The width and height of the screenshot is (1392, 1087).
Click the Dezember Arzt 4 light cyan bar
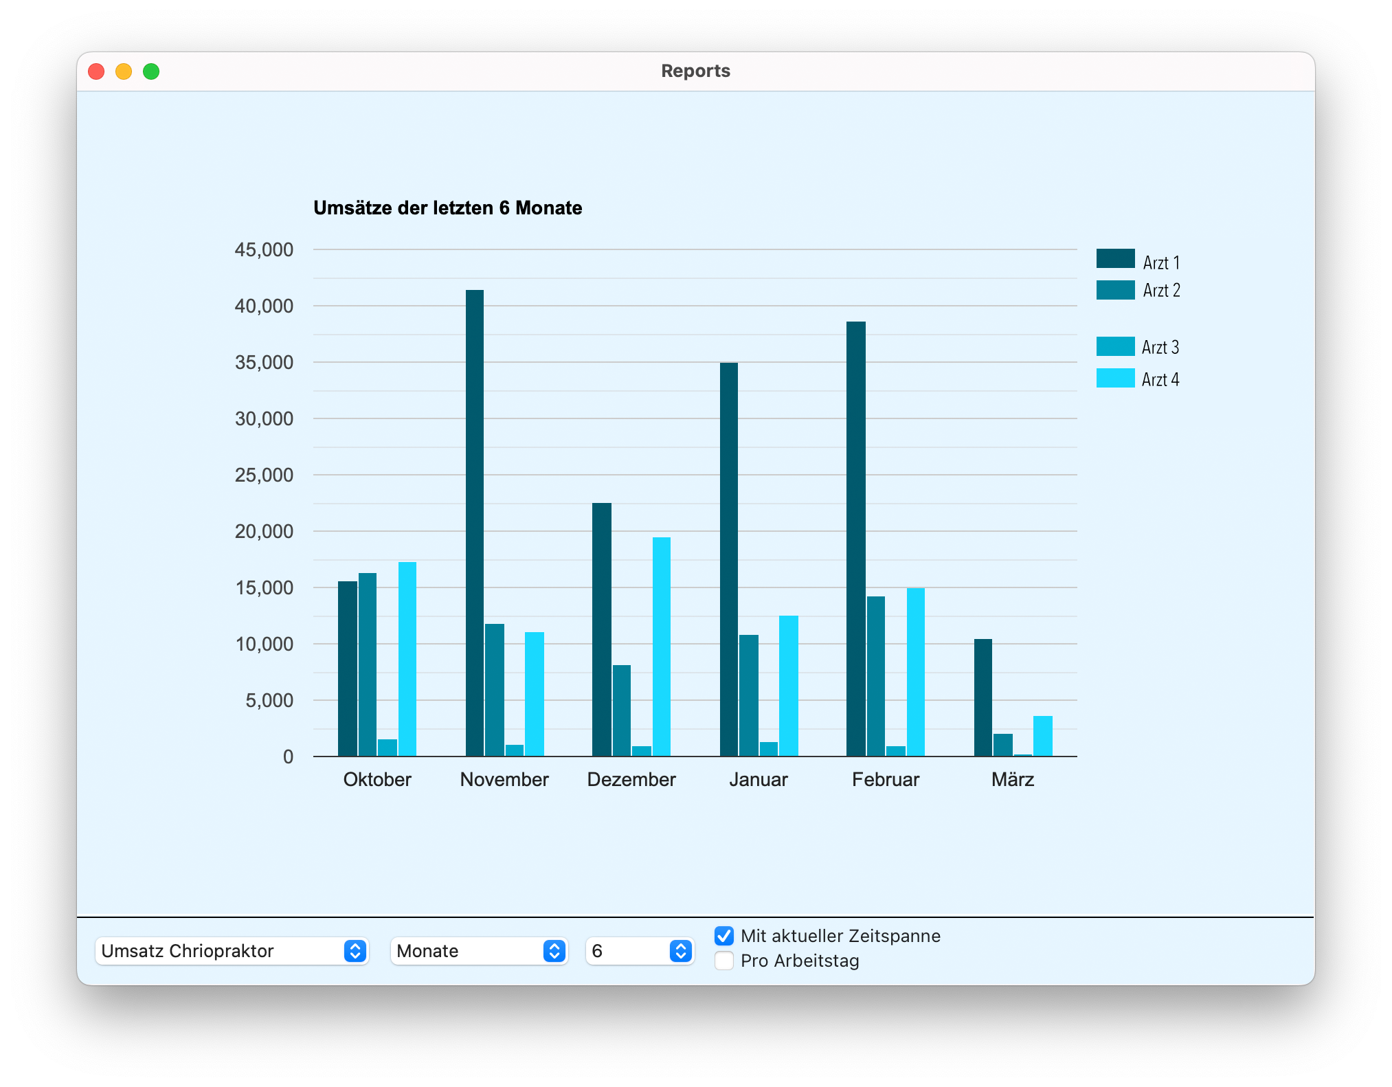(x=661, y=646)
